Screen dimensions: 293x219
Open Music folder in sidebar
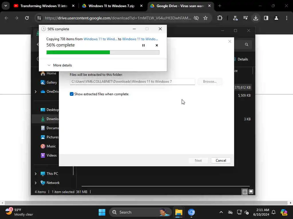point(48,146)
